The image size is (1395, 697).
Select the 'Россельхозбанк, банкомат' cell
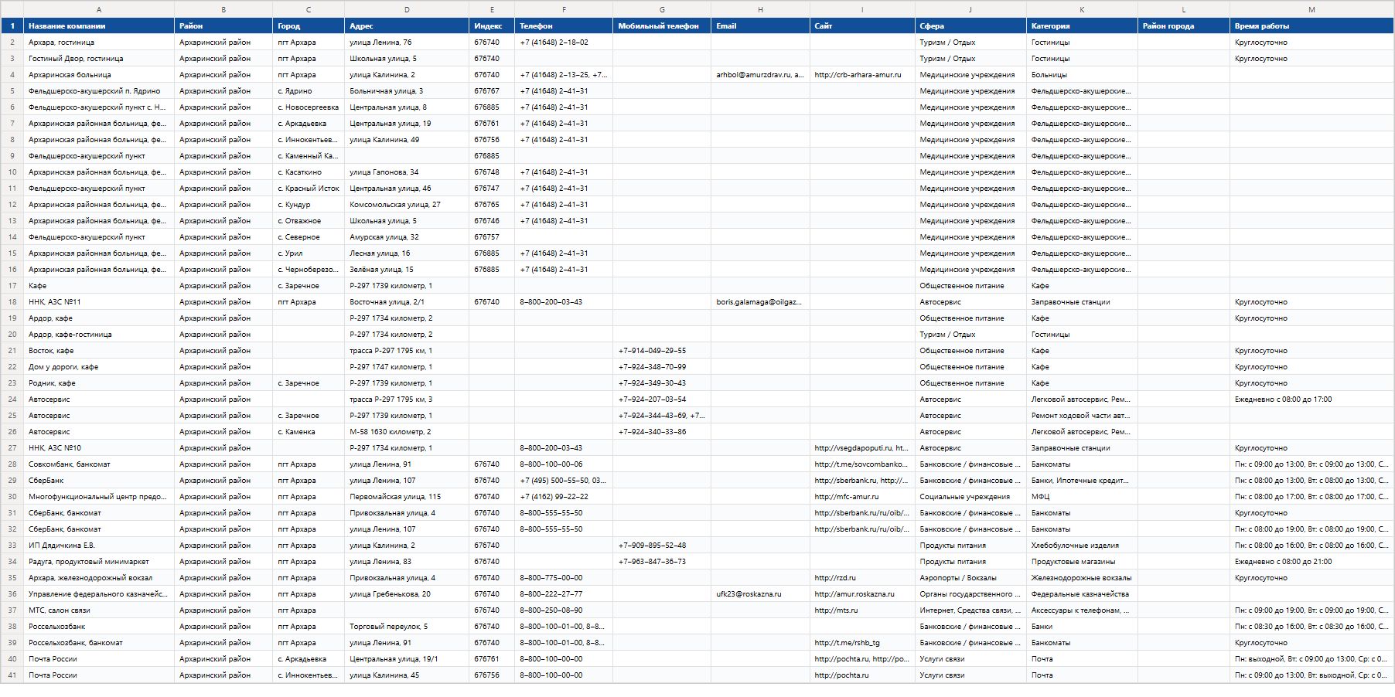[x=99, y=643]
